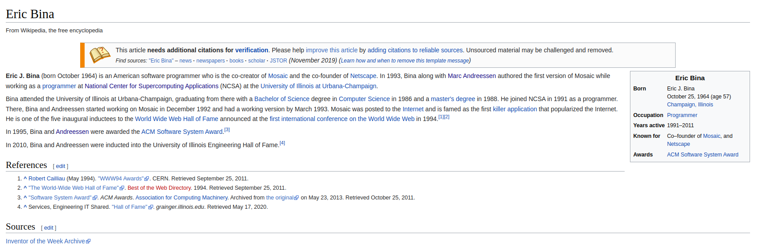Image resolution: width=758 pixels, height=250 pixels.
Task: Click external link icon after Inventor of the Week Archive
Action: click(88, 242)
